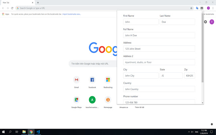Show hidden system tray icons
The height and width of the screenshot is (135, 216).
(189, 132)
